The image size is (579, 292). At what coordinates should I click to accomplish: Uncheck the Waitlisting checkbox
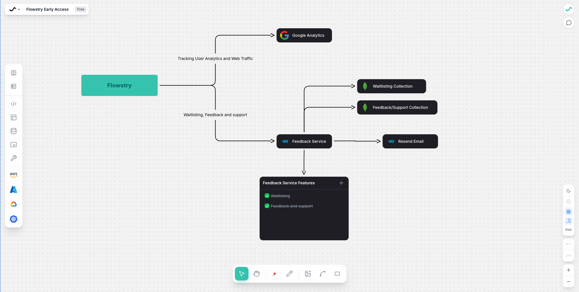tap(267, 196)
